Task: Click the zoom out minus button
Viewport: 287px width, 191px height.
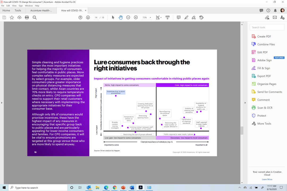Action: tap(128, 18)
